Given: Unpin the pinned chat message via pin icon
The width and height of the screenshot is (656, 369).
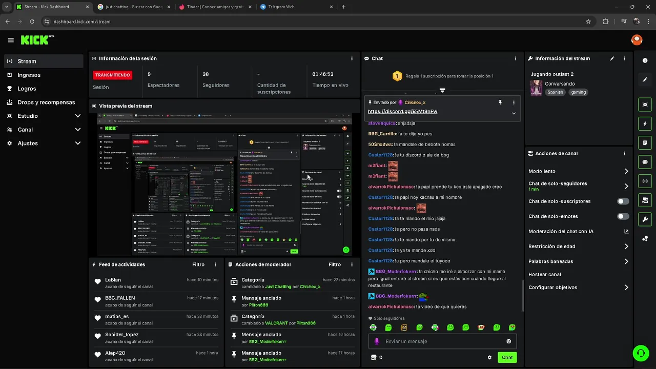Looking at the screenshot, I should click(500, 102).
